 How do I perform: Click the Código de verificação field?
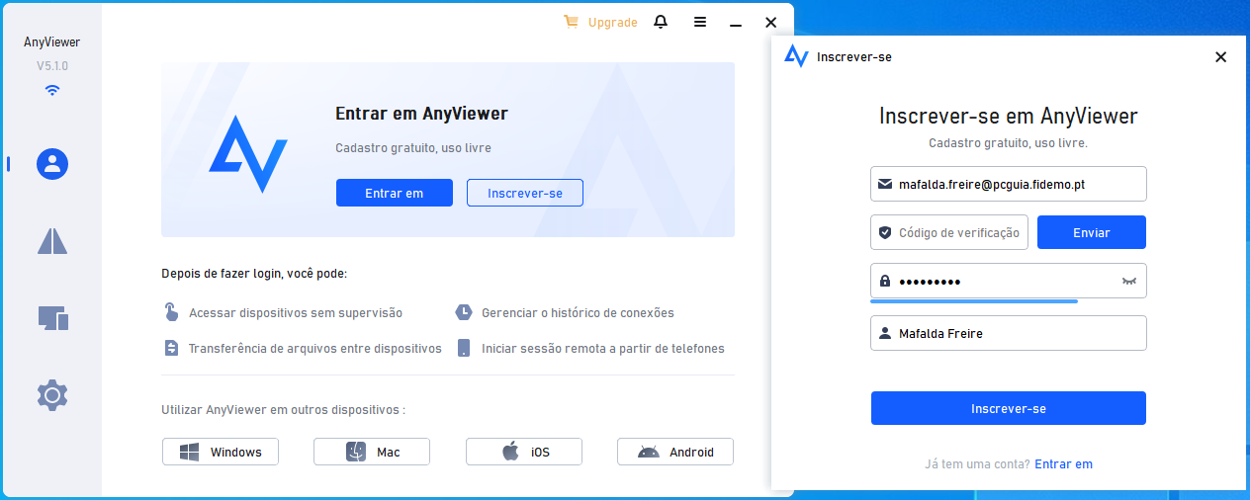949,232
